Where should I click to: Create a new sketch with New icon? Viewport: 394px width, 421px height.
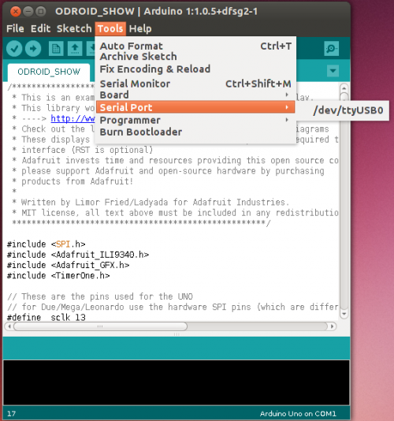(x=56, y=49)
